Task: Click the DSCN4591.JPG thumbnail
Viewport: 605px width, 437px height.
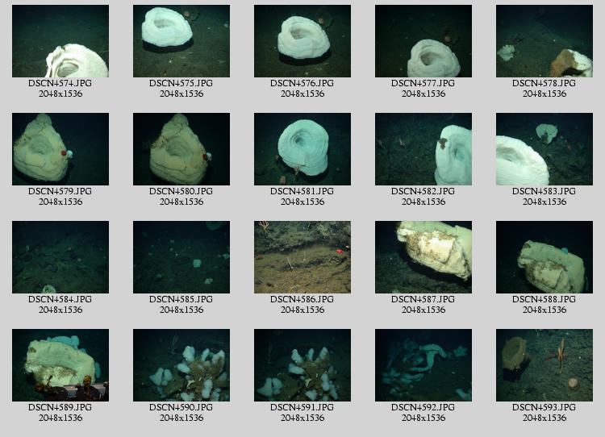Action: (302, 365)
